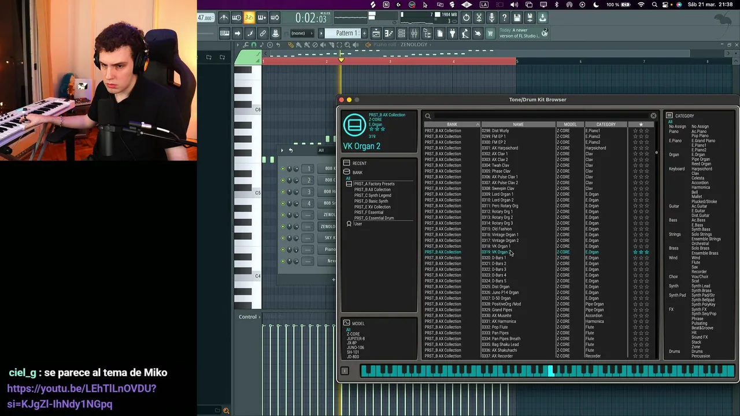This screenshot has width=740, height=416.
Task: Open the pattern selector dropdown Pattern 1
Action: 342,34
